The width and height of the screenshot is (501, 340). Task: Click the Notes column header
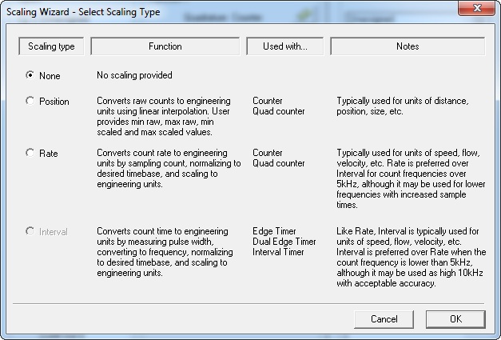pos(408,46)
